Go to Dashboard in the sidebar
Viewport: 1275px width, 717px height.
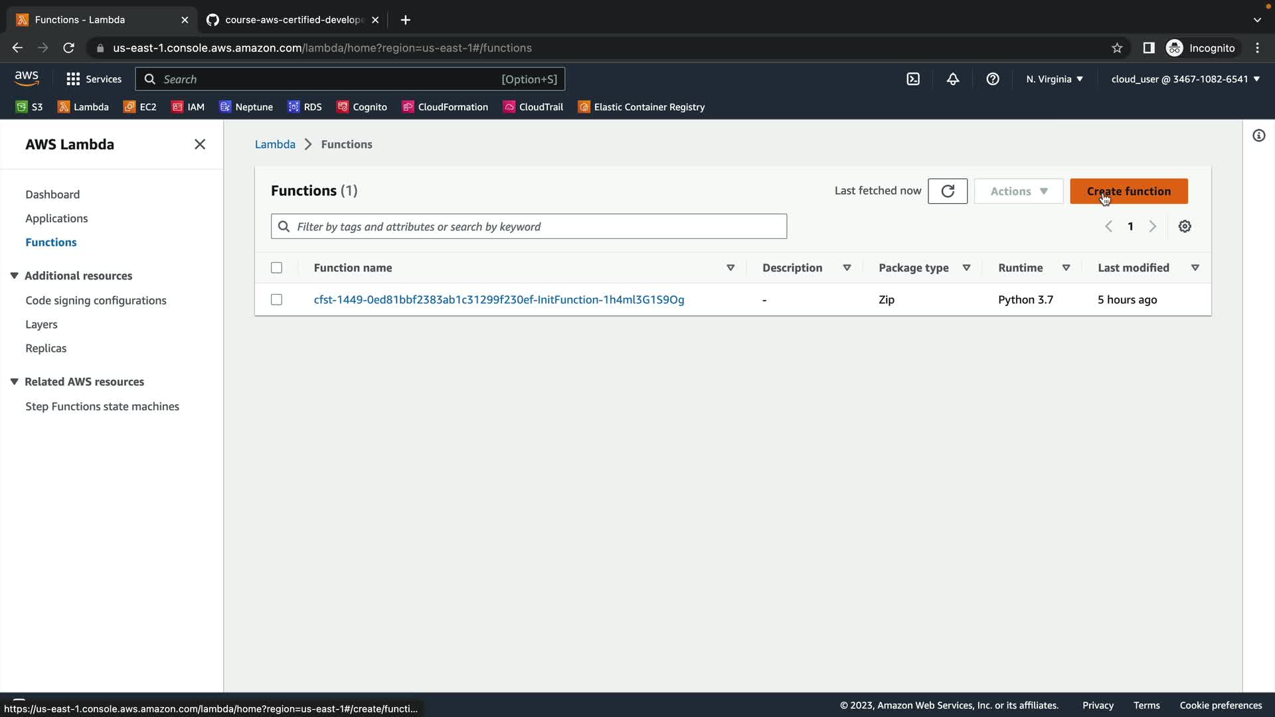tap(52, 195)
